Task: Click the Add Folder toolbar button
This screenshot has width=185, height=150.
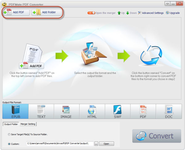Action: (47, 12)
